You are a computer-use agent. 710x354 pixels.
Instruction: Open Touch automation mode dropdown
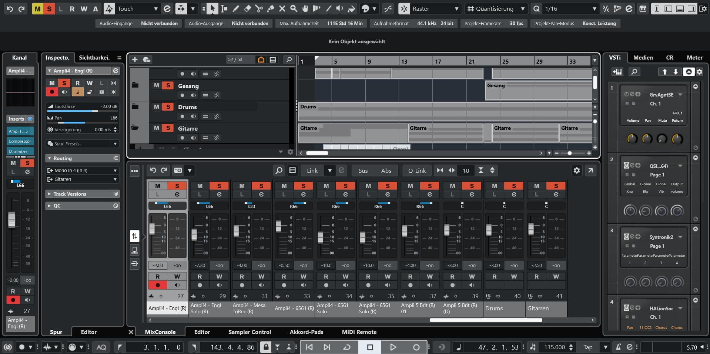pos(155,9)
